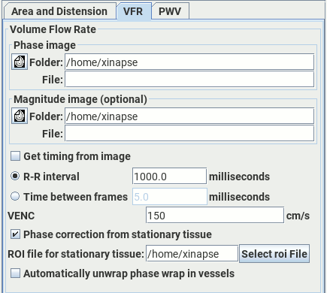Click the Phase image File field
Viewport: 327px width, 293px height.
[189, 80]
